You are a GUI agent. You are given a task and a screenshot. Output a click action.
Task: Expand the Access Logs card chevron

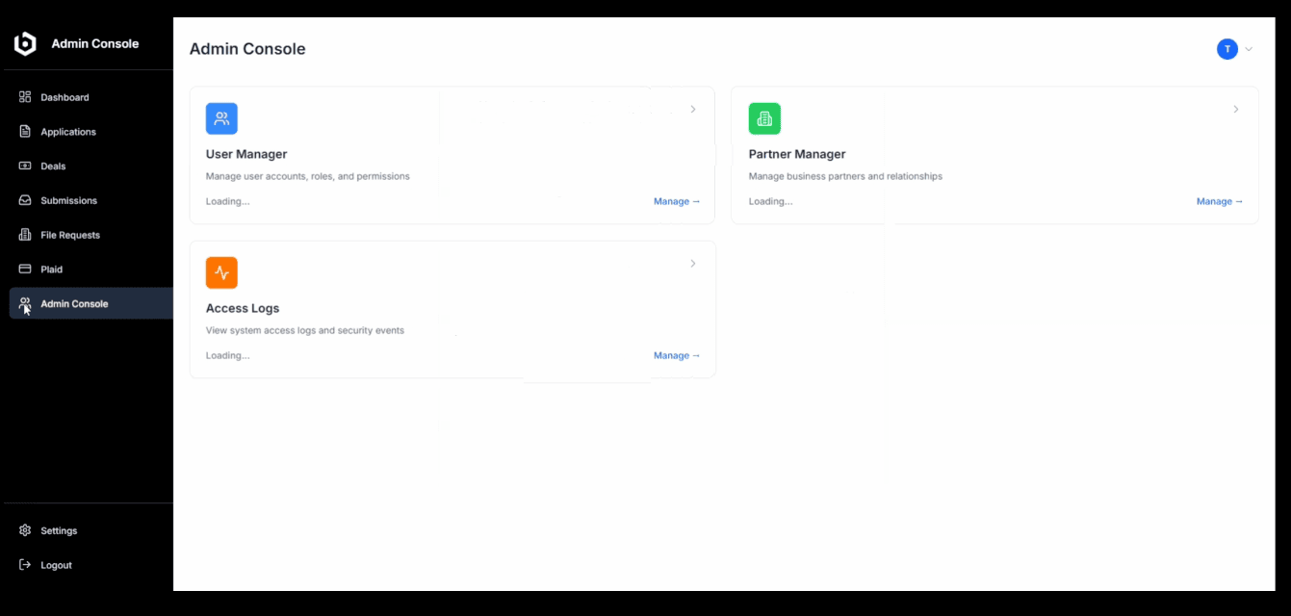(693, 263)
